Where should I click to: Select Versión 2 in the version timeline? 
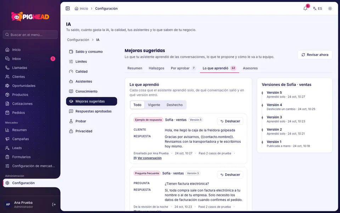click(274, 130)
